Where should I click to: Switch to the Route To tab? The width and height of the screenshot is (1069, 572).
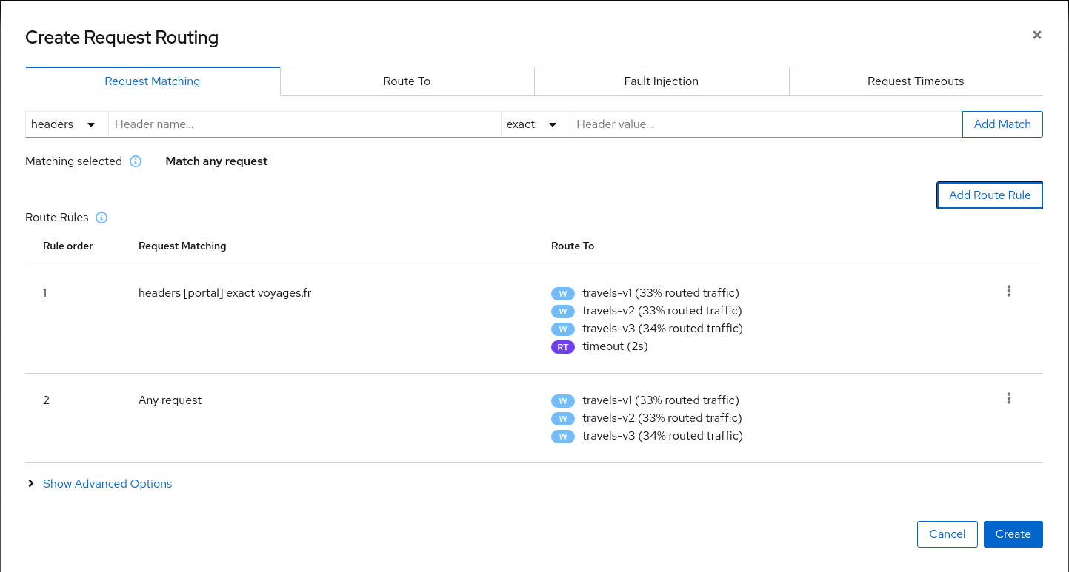[x=407, y=81]
